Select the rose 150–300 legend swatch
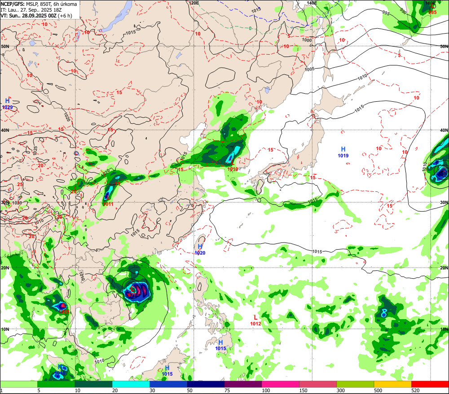 pos(318,384)
